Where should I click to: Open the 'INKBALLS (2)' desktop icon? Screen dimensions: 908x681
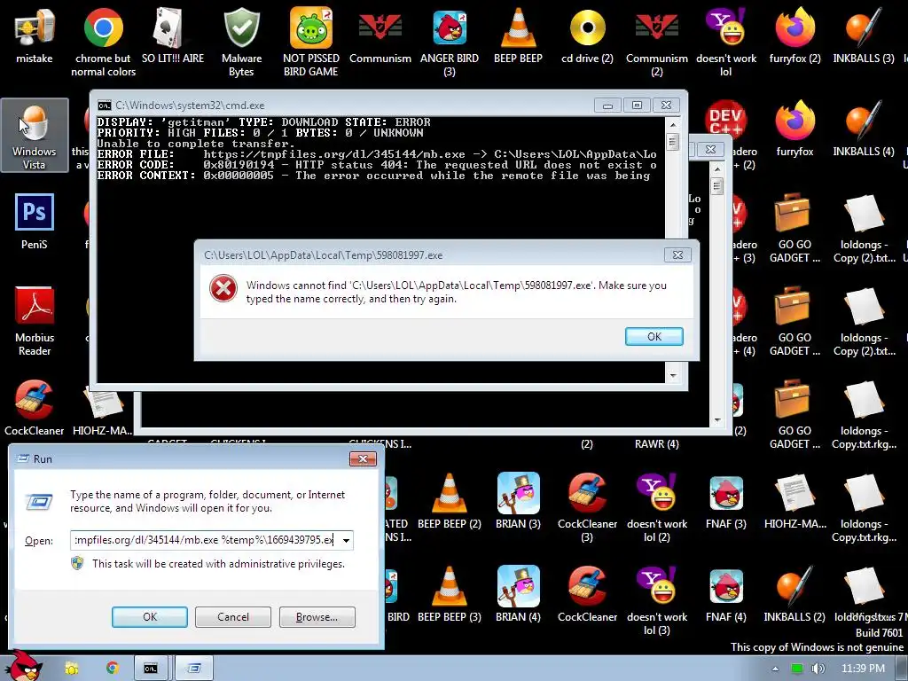794,594
